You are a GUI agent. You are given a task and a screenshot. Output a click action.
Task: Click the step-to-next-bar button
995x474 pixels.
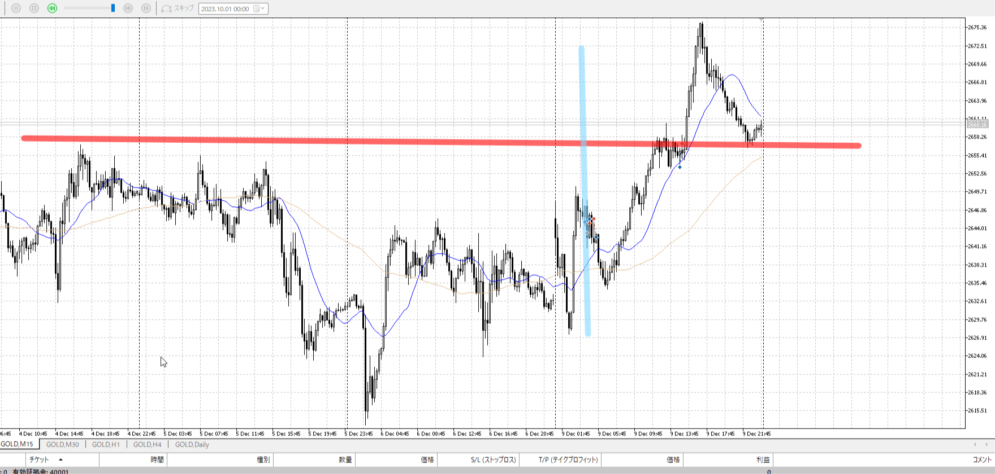[146, 8]
